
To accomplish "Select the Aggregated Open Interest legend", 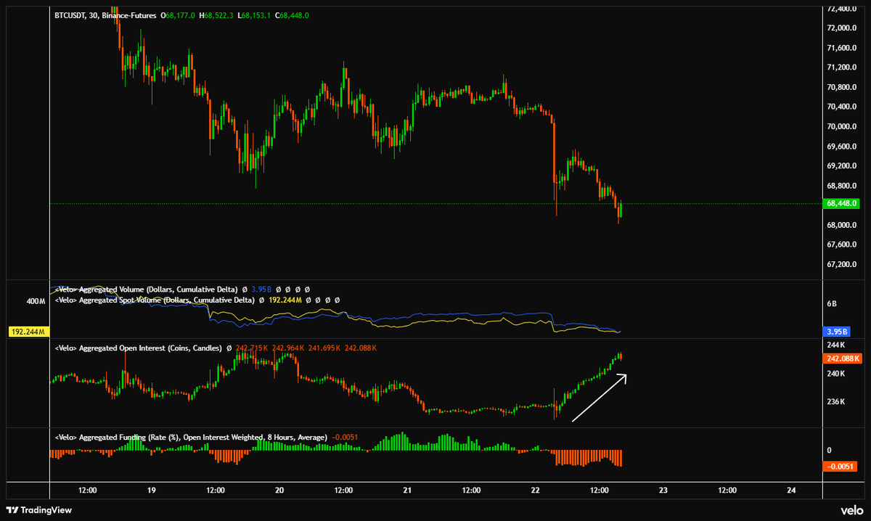I will point(139,348).
